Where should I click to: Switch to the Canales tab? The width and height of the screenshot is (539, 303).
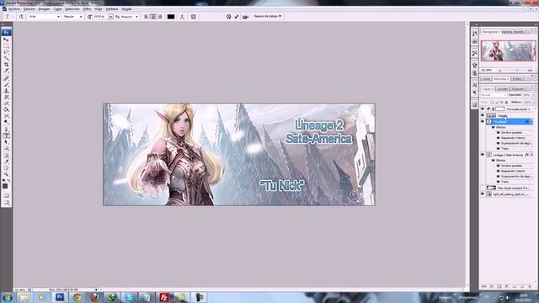coord(502,88)
